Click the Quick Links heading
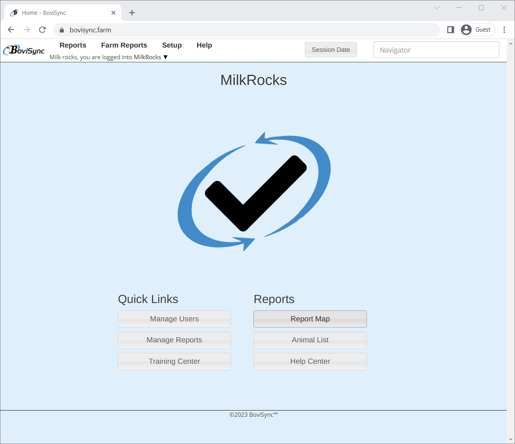 [x=148, y=299]
